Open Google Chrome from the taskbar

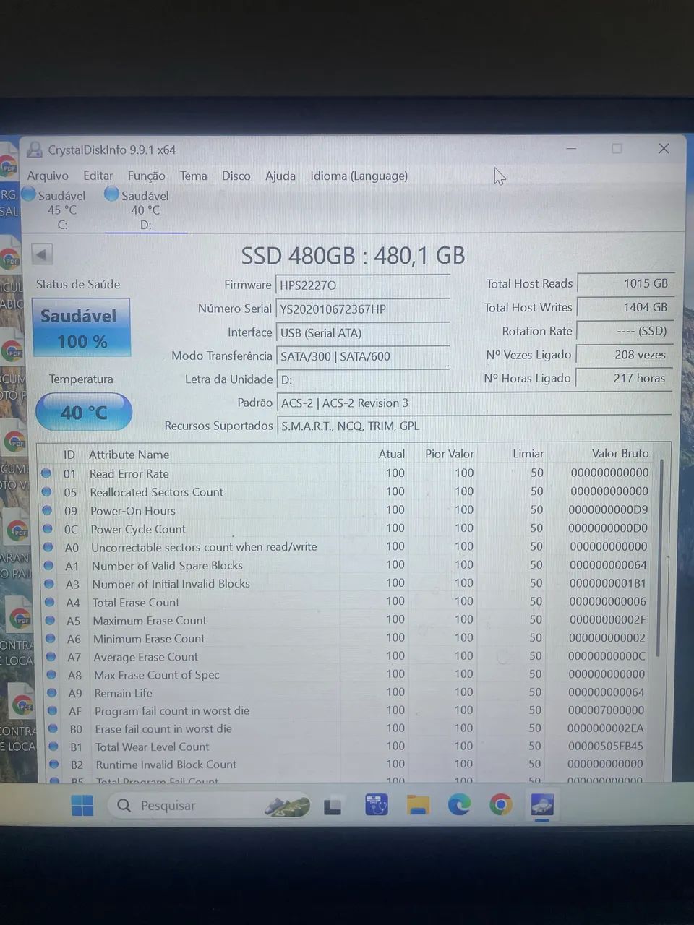coord(500,804)
